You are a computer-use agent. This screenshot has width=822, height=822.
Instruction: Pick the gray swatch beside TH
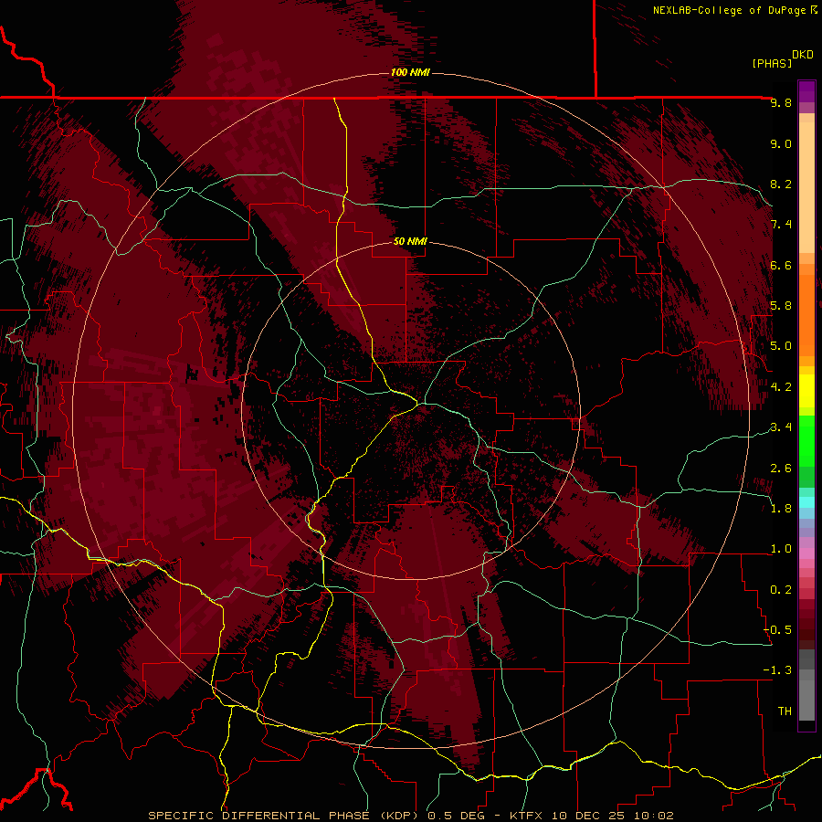pyautogui.click(x=806, y=700)
